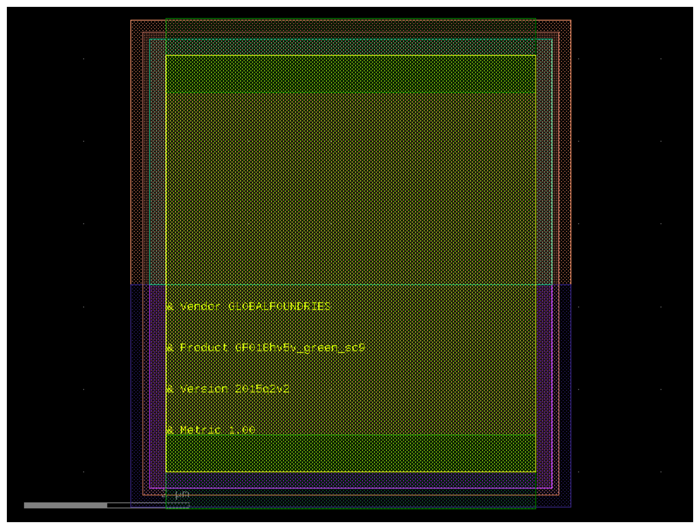Click the '& Version 2015q2v2' label
Screen dimensions: 700x529
coord(227,389)
